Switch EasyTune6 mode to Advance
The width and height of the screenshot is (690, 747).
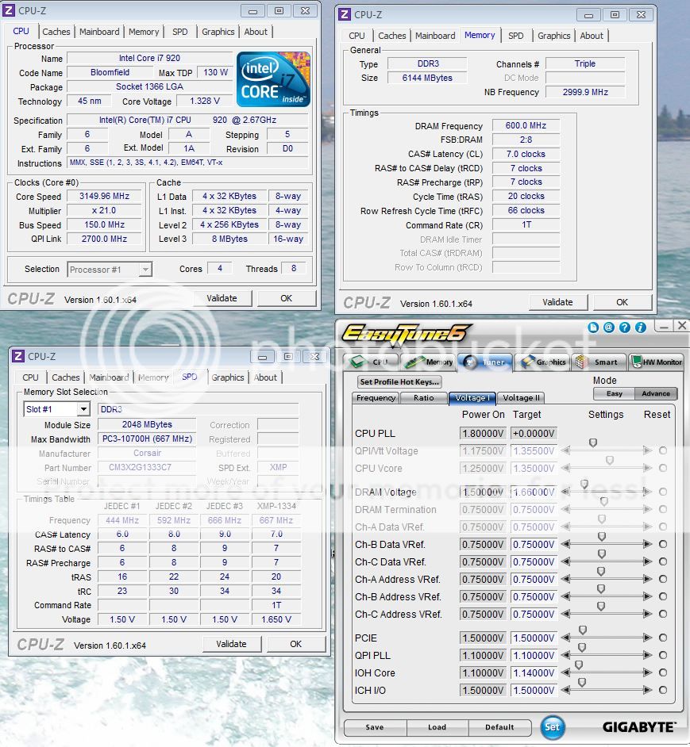coord(656,393)
